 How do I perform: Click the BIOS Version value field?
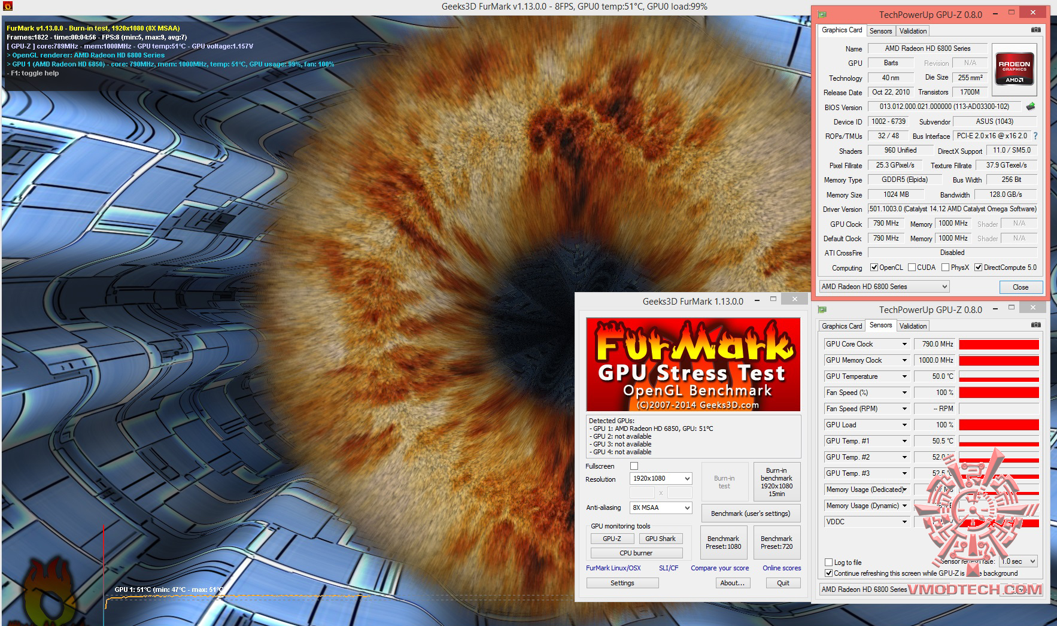pos(944,107)
